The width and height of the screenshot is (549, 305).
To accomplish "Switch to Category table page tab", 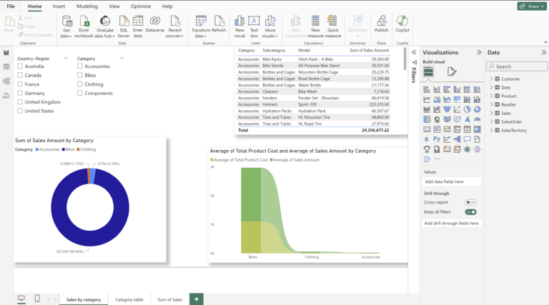I will coord(129,300).
